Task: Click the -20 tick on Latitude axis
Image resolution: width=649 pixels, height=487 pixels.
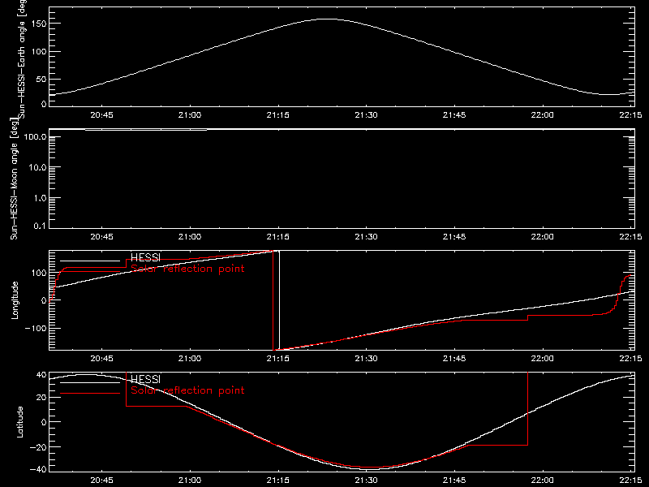Action: 38,447
